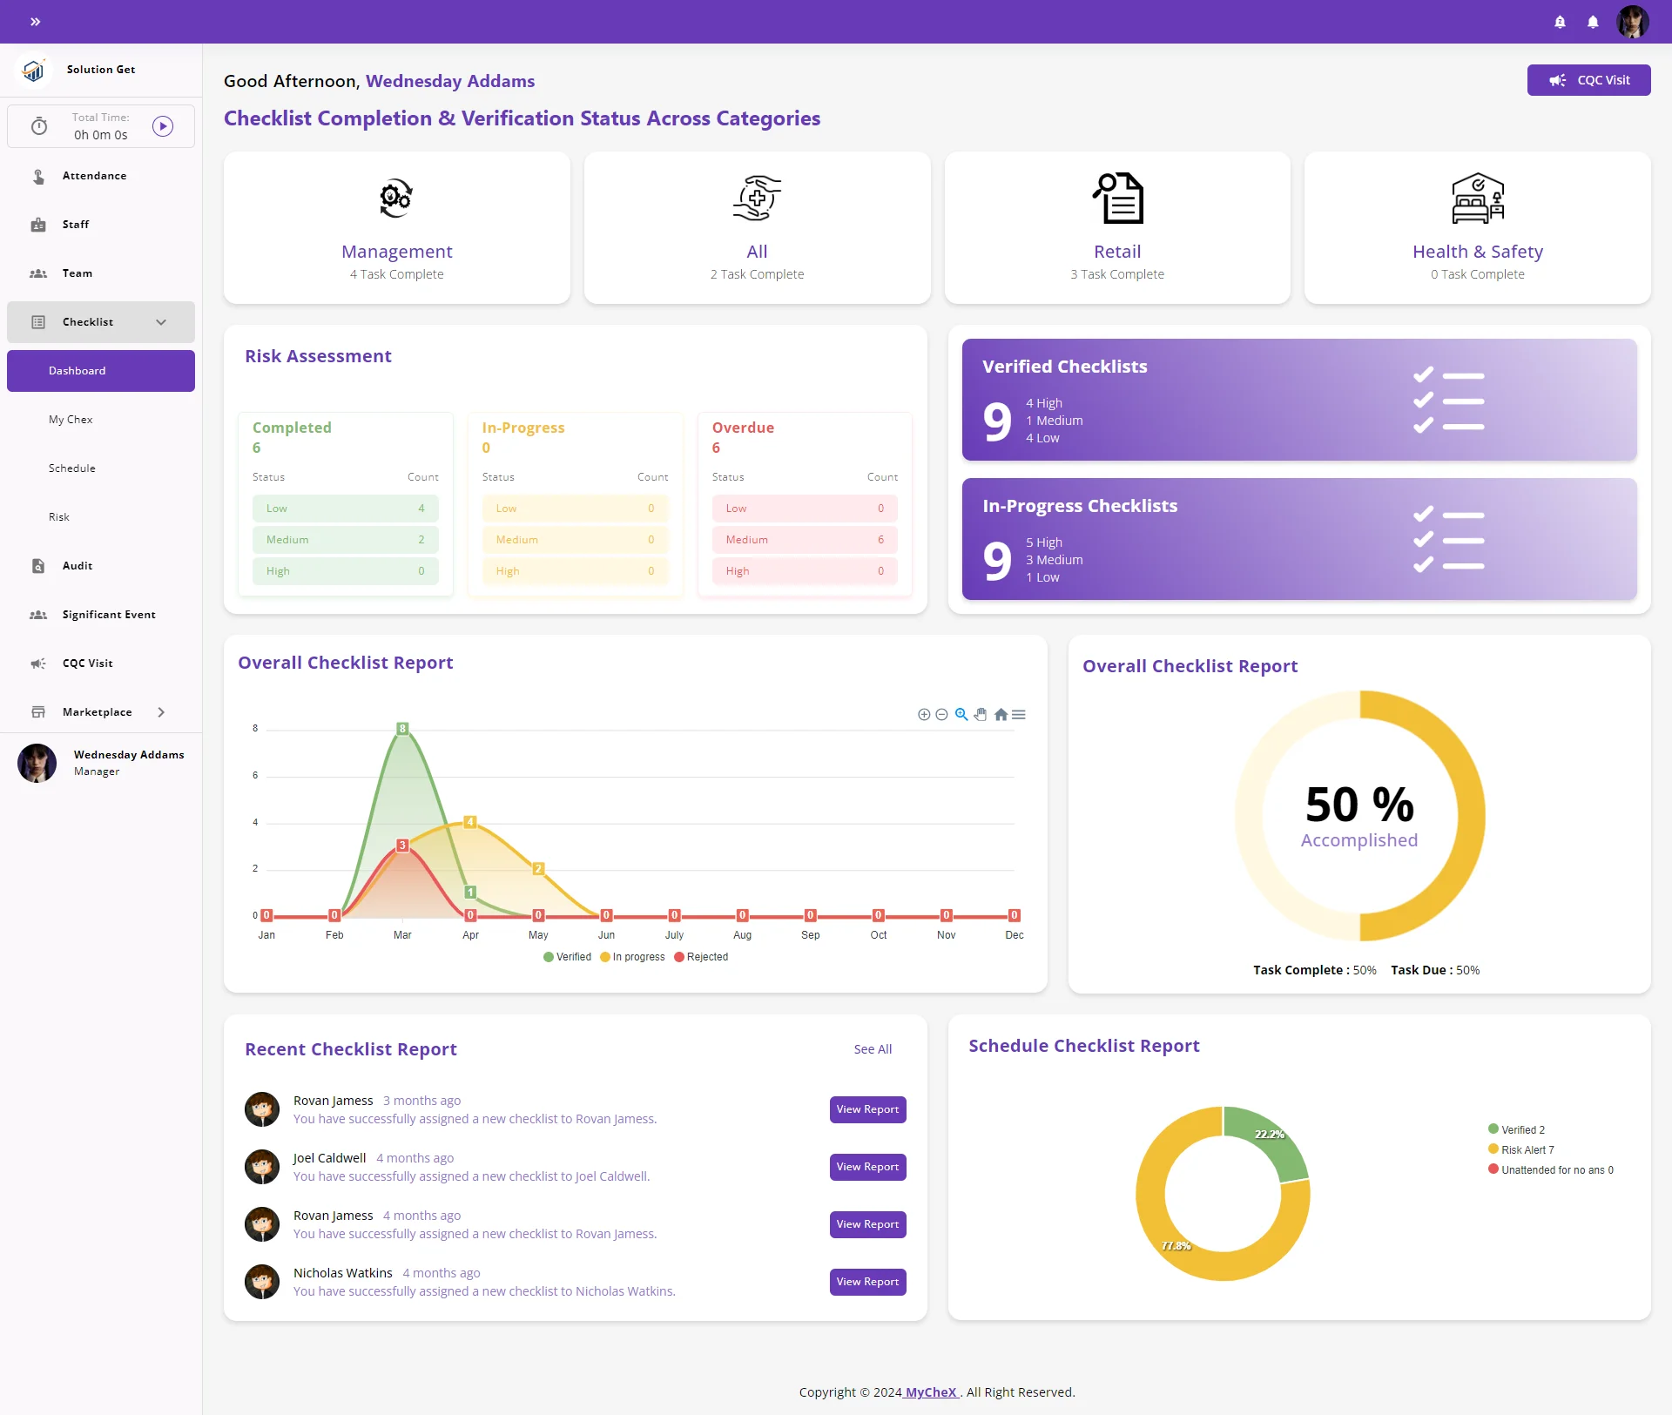Go to My Chex submenu item
The width and height of the screenshot is (1672, 1415).
point(71,420)
